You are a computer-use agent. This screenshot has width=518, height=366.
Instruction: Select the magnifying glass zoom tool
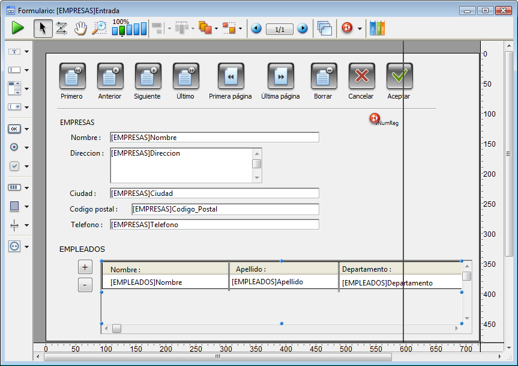point(99,28)
